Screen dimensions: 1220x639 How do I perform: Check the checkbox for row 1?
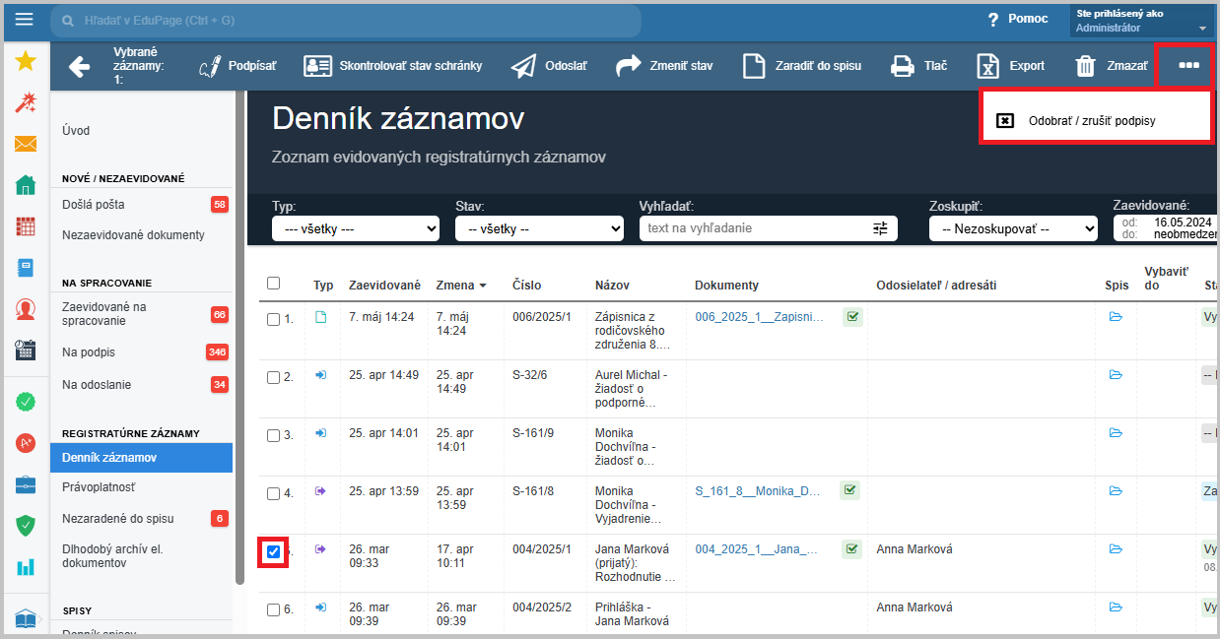tap(273, 319)
